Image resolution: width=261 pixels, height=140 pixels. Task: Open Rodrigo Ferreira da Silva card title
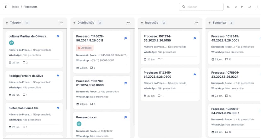click(x=26, y=76)
